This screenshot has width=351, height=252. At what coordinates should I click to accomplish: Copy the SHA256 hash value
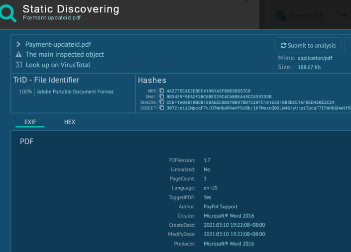coord(161,102)
